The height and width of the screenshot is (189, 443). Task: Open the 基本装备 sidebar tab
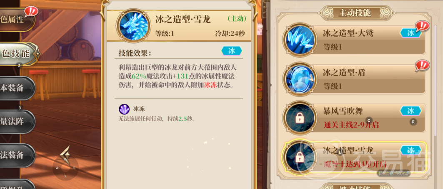[x=16, y=88]
